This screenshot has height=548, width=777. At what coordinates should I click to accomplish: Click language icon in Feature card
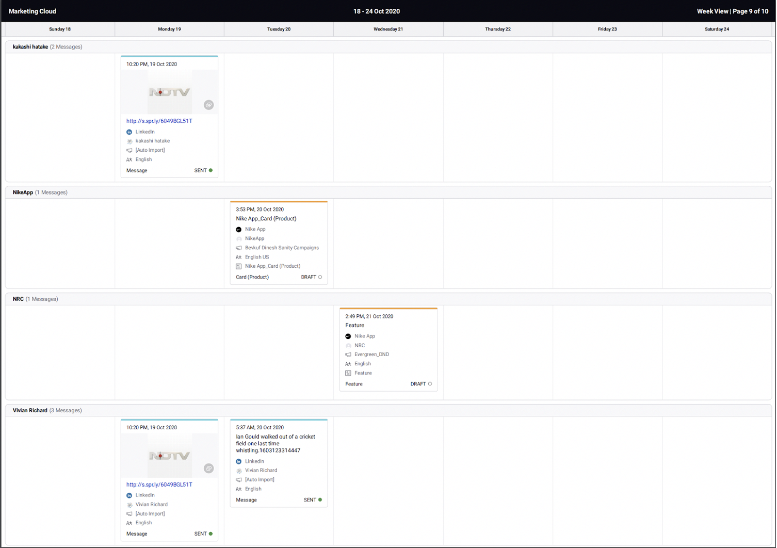tap(348, 364)
